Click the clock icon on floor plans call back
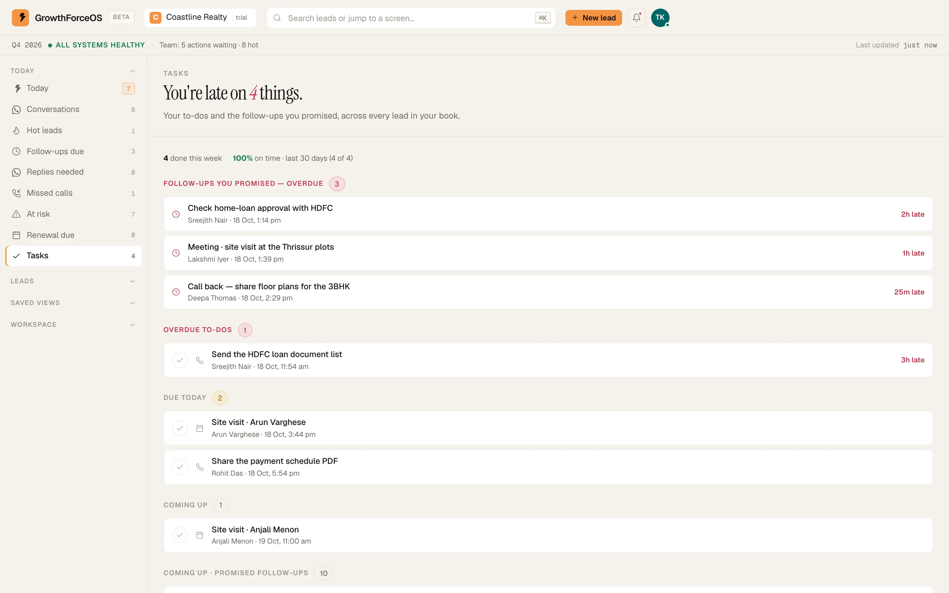This screenshot has width=949, height=593. 176,292
